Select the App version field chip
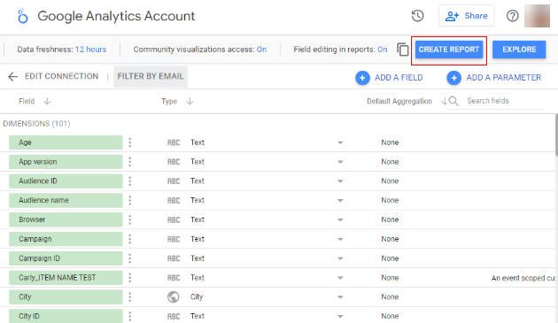This screenshot has height=323, width=558. click(66, 161)
